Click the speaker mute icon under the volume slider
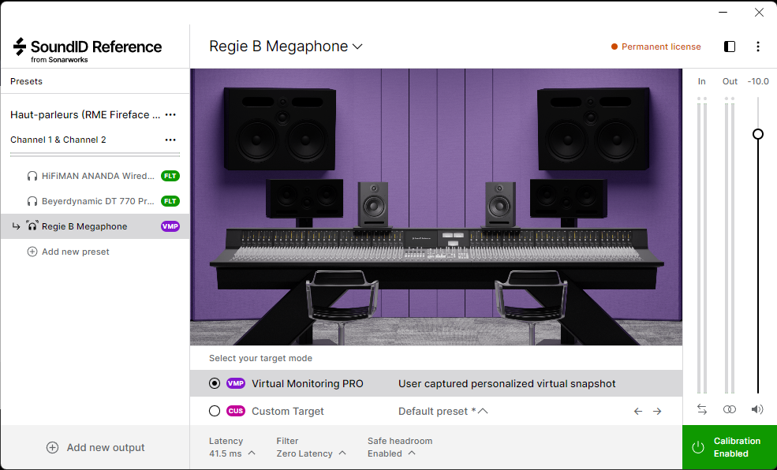This screenshot has width=777, height=470. pyautogui.click(x=756, y=409)
